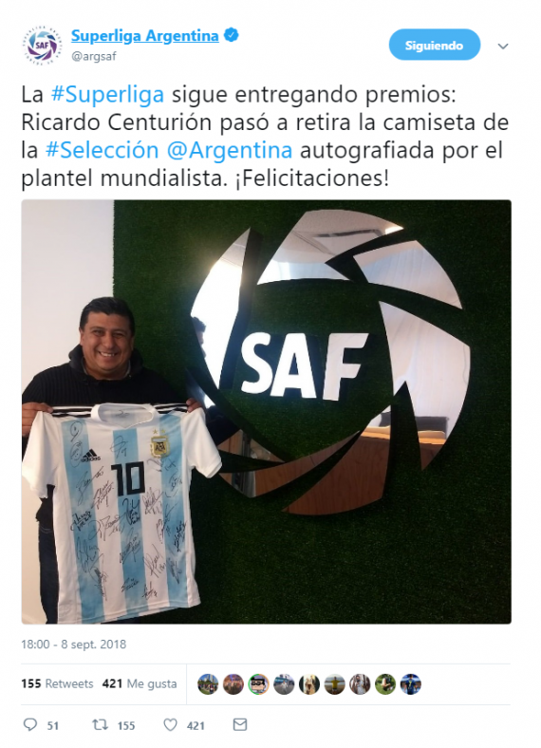
Task: Retweet using the retweet arrows icon
Action: pyautogui.click(x=101, y=725)
